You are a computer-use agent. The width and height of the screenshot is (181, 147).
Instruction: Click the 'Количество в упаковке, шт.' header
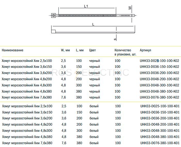tap(125, 52)
